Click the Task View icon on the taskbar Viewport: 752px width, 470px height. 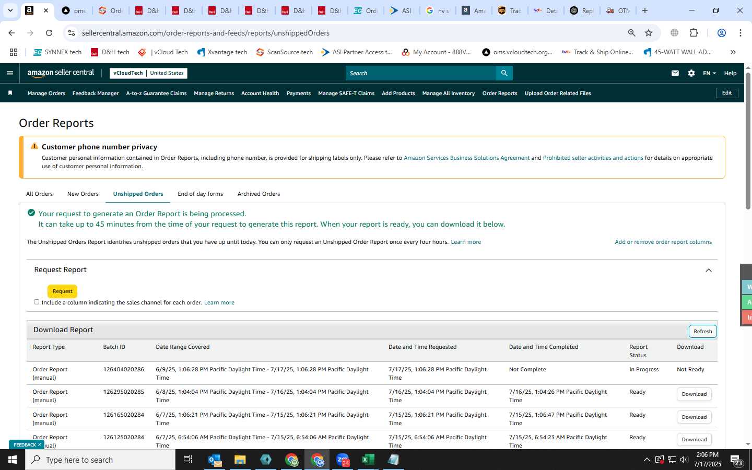tap(188, 460)
